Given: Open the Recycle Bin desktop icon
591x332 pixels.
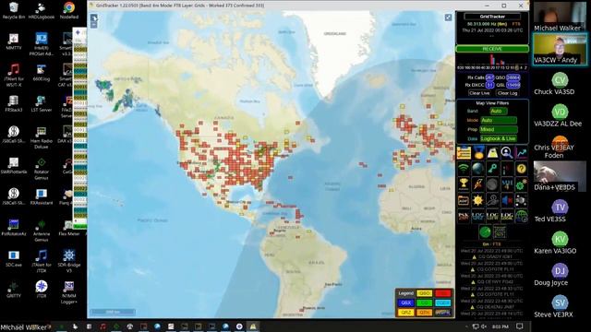Looking at the screenshot, I should pyautogui.click(x=14, y=11).
